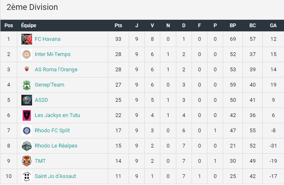Click the TMT orange team logo
This screenshot has height=185, width=284.
27,161
